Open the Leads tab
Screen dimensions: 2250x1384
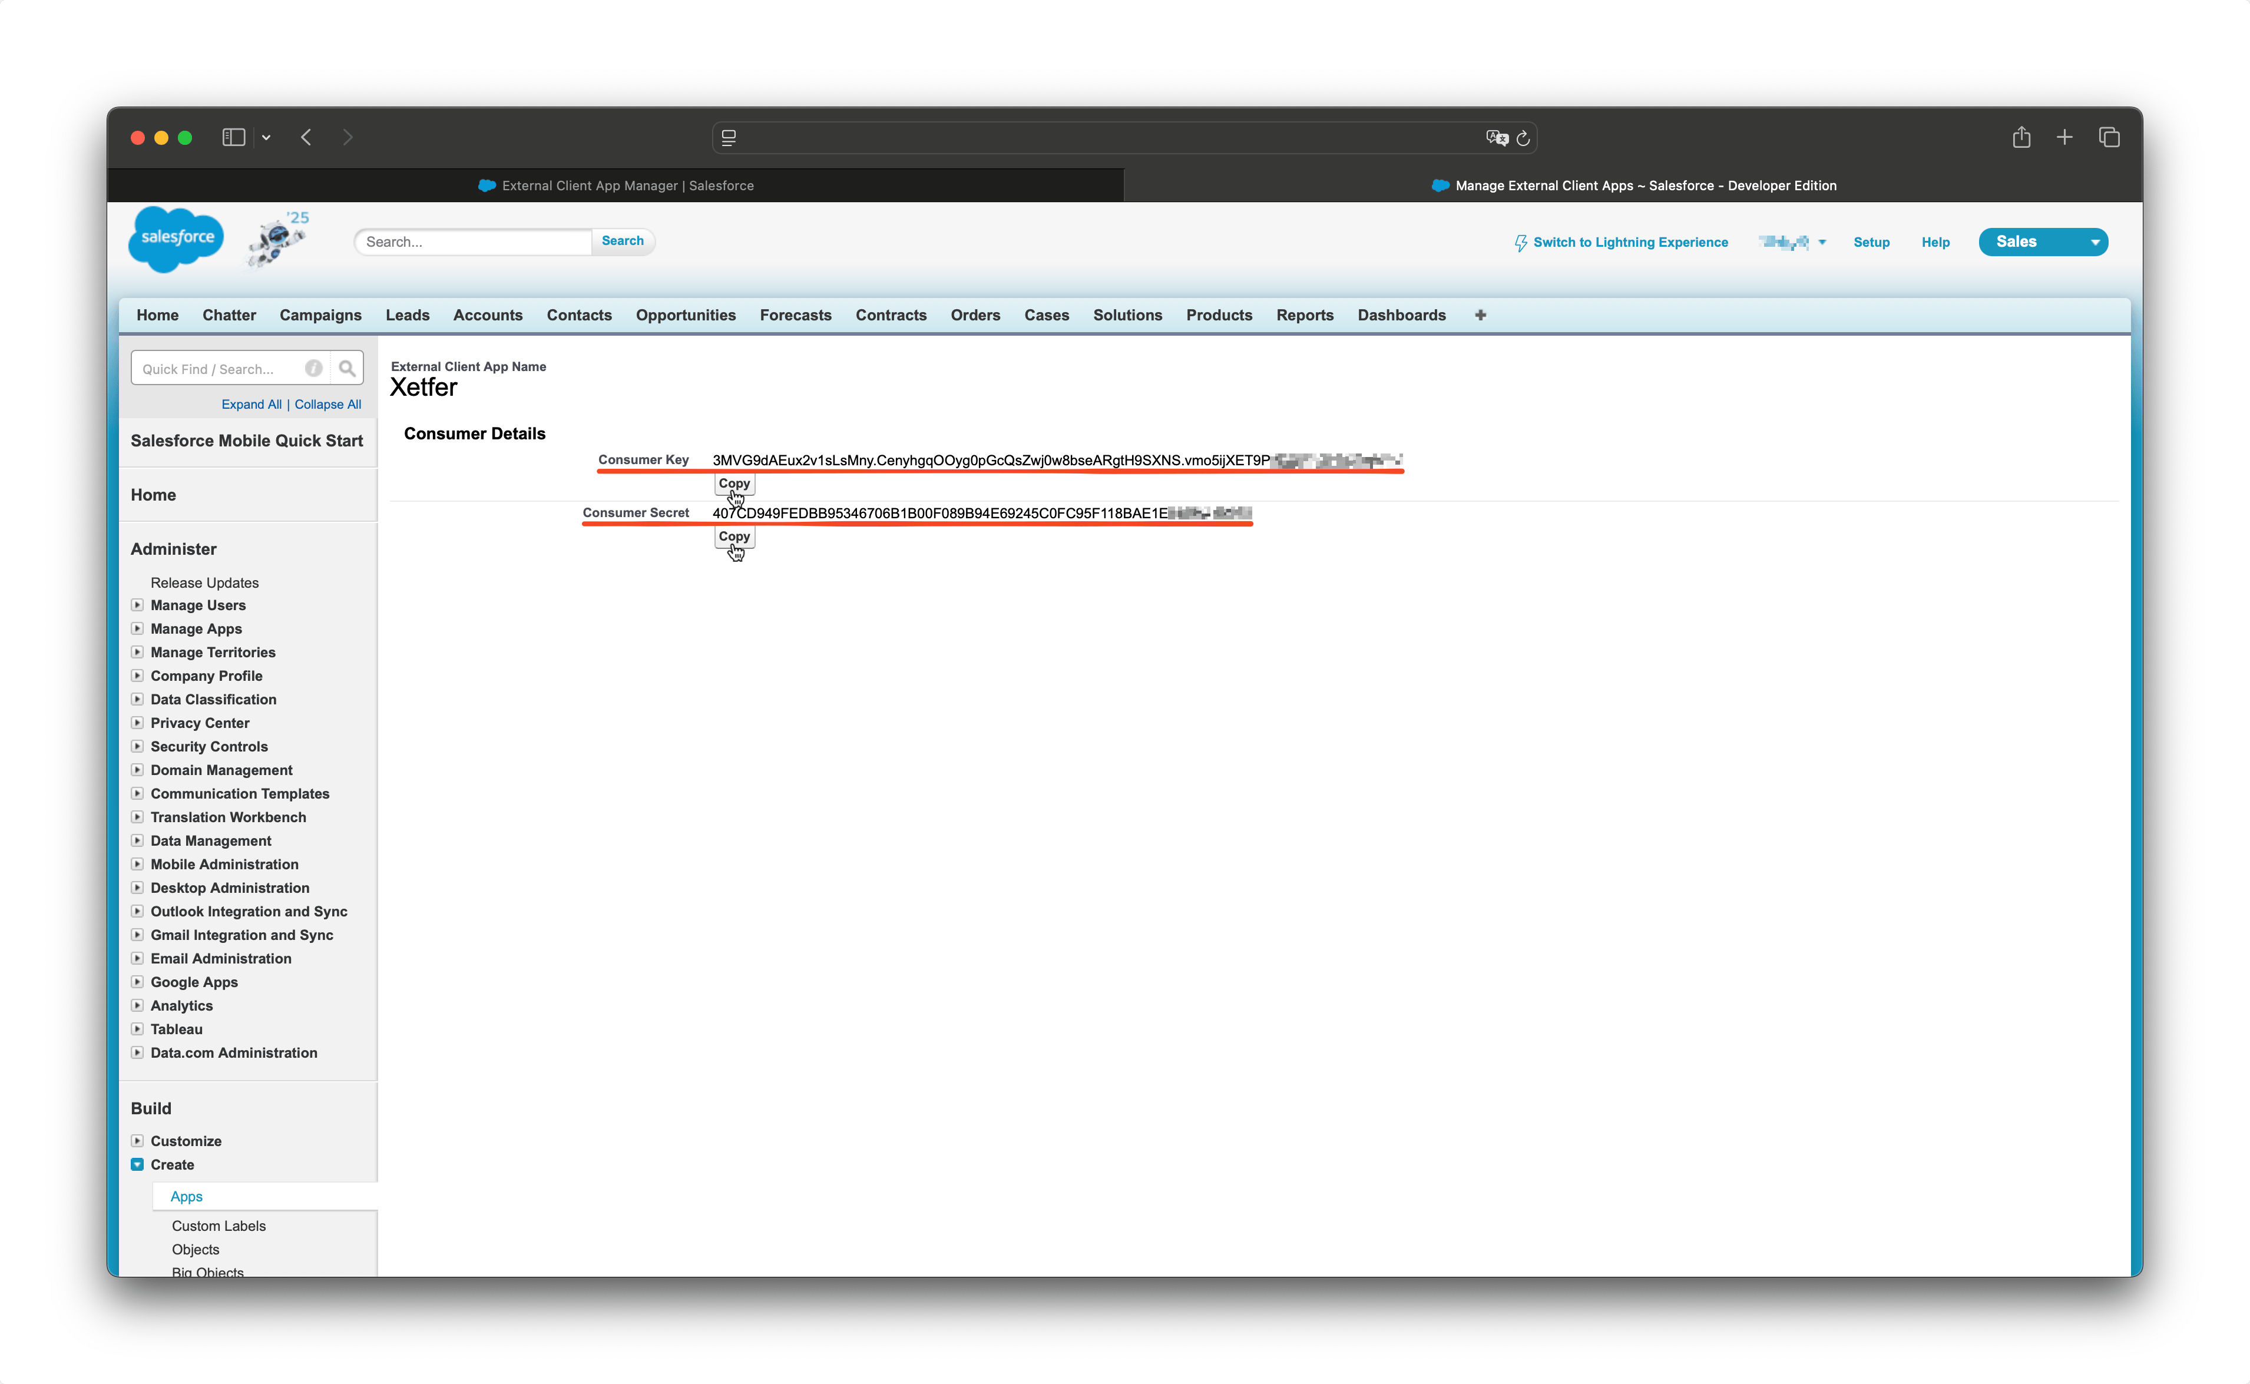point(408,315)
